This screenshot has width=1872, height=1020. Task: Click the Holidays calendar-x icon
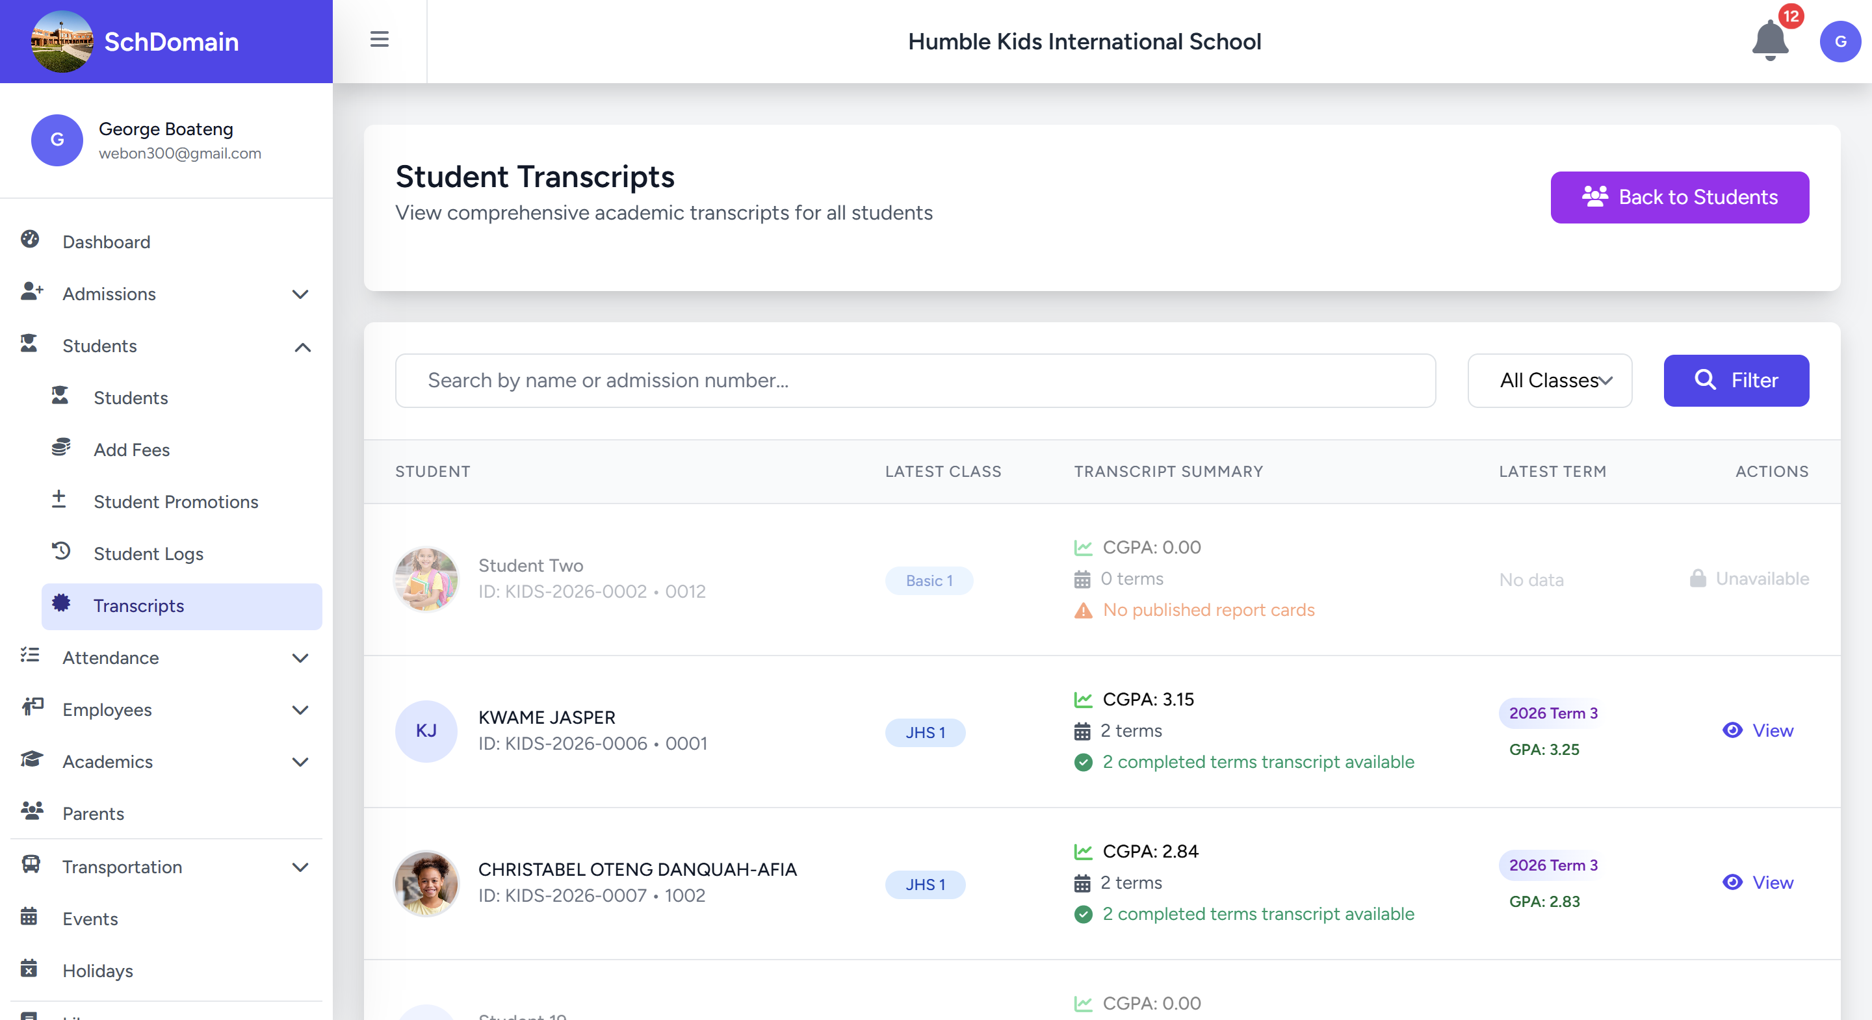(29, 969)
